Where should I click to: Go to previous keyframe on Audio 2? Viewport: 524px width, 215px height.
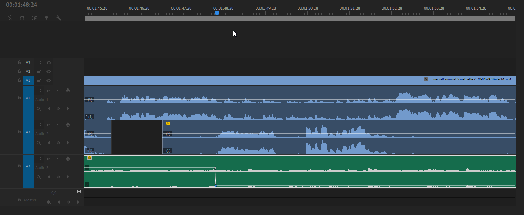(49, 143)
